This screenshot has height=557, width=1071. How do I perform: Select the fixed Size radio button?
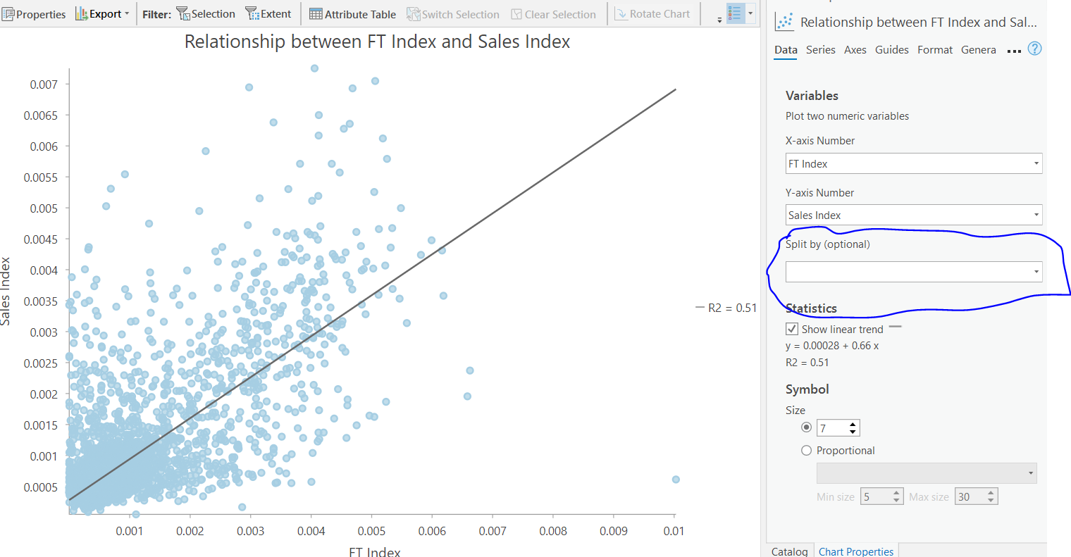pyautogui.click(x=806, y=427)
